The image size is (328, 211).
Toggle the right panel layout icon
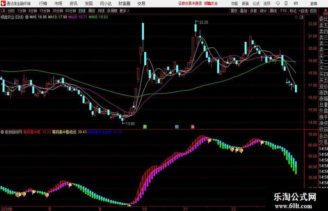[x=301, y=17]
